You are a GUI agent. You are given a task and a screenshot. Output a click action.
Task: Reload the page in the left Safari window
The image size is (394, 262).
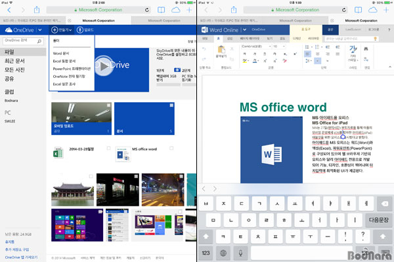pos(147,10)
